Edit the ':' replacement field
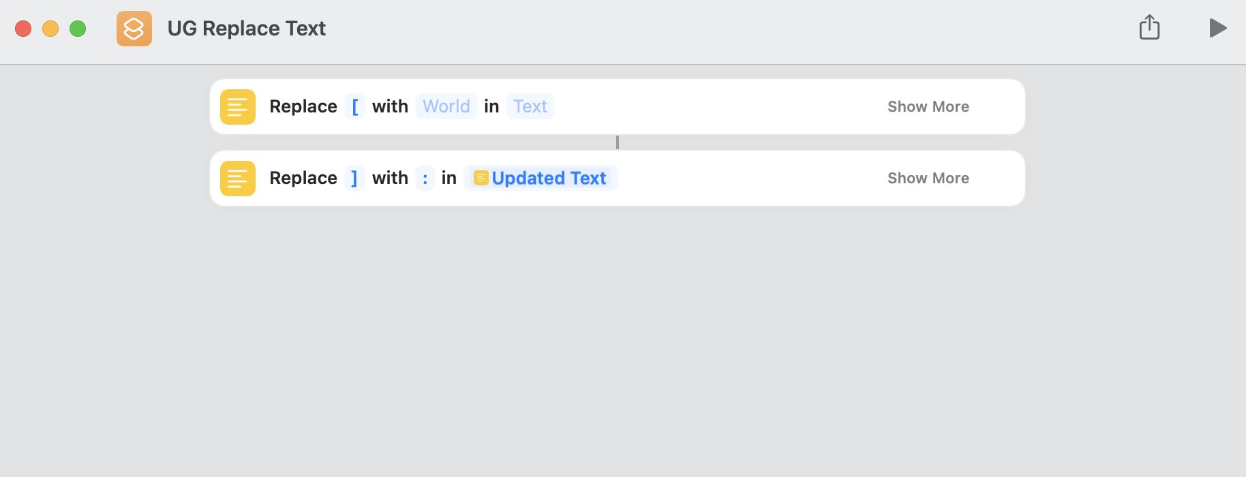The width and height of the screenshot is (1246, 477). coord(425,178)
